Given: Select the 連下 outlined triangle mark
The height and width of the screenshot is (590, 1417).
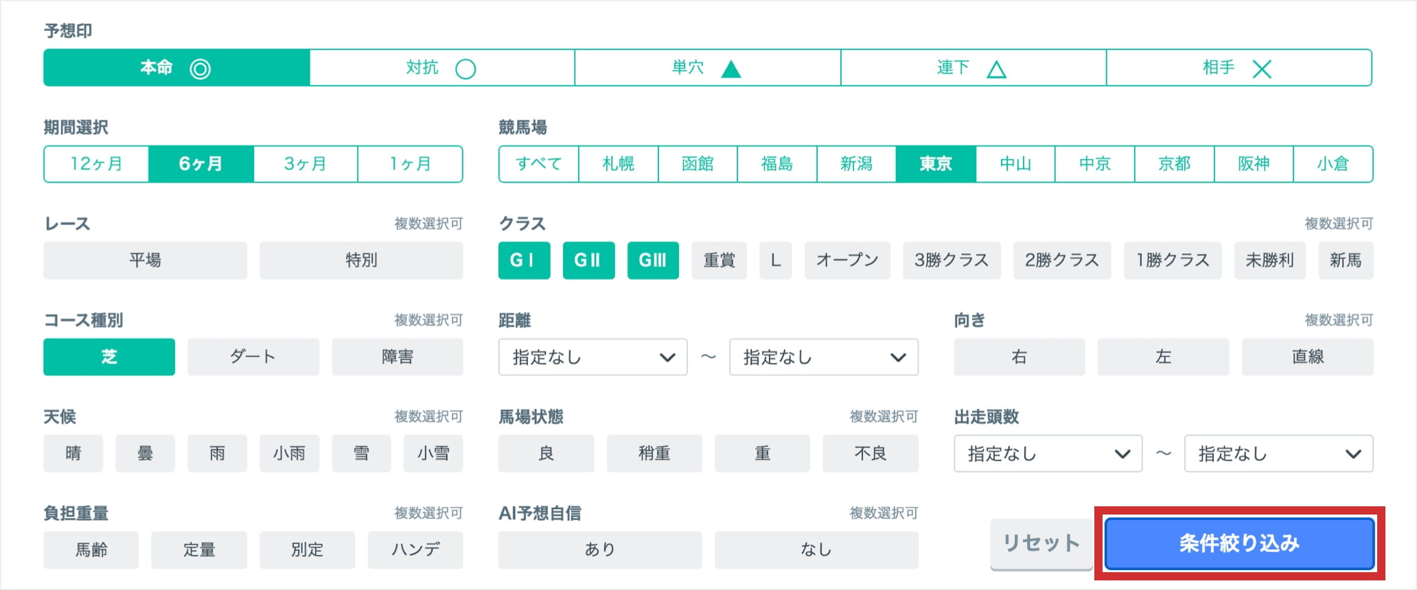Looking at the screenshot, I should 973,68.
